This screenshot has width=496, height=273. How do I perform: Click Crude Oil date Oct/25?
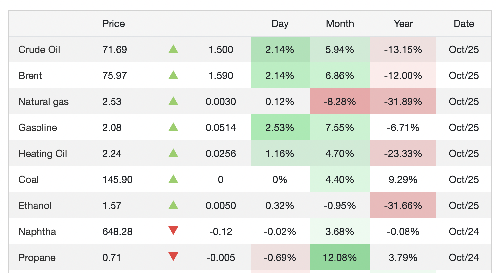[x=464, y=50]
